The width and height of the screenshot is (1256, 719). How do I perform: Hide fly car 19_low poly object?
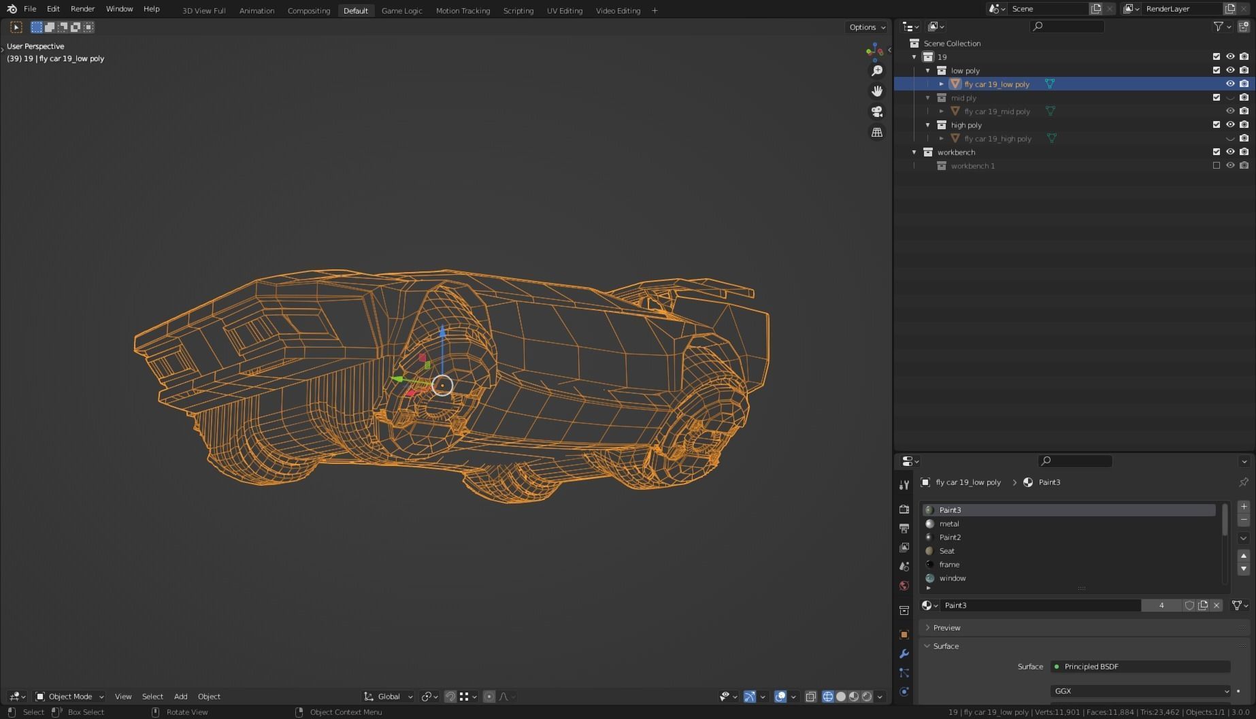click(x=1230, y=84)
